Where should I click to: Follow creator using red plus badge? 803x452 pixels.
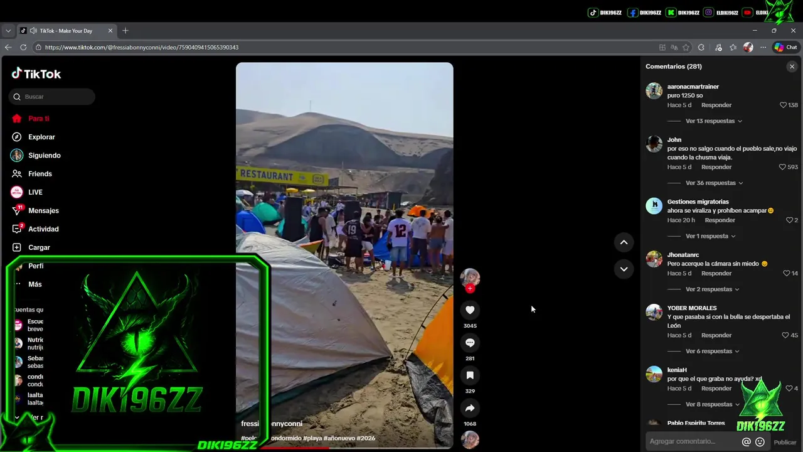click(470, 289)
